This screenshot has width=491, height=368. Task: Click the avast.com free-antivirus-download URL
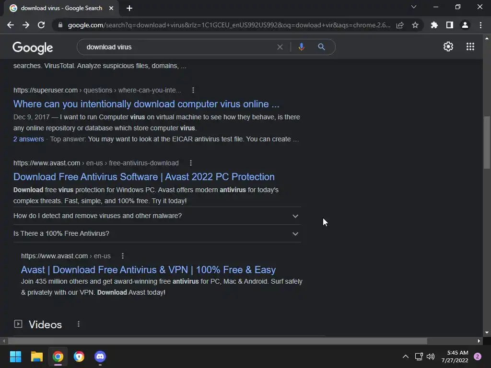tap(96, 163)
